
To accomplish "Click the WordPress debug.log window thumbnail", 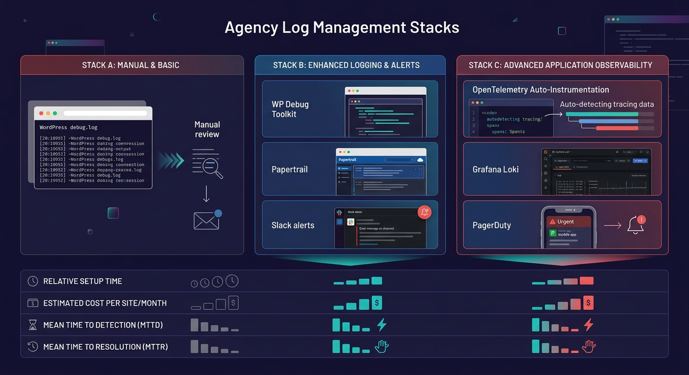I will point(93,148).
